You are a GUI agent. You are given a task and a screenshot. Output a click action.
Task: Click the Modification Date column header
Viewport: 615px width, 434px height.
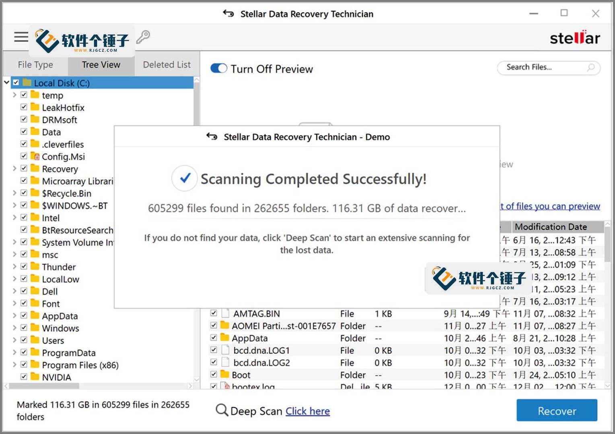click(557, 227)
